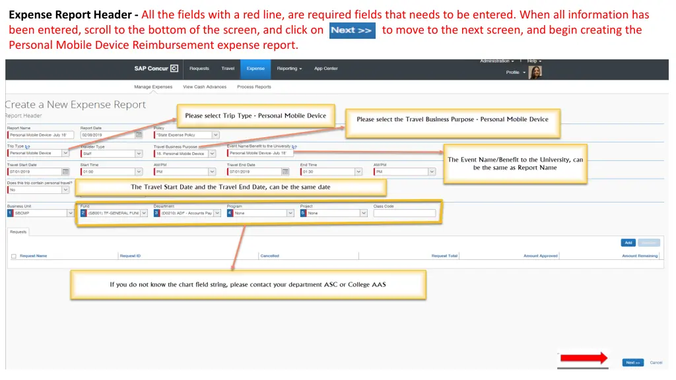Click the SAP Concur logo

(x=156, y=68)
